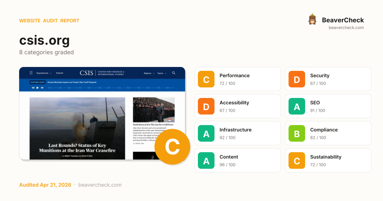The width and height of the screenshot is (383, 201).
Task: Click the BeaverCheck beaver logo
Action: (312, 19)
